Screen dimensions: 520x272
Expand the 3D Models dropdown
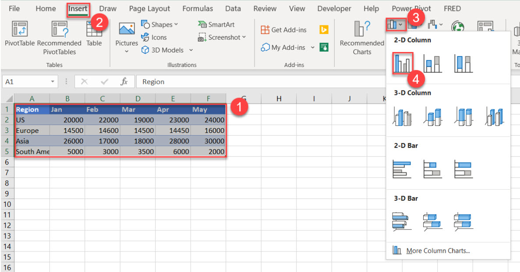(191, 50)
